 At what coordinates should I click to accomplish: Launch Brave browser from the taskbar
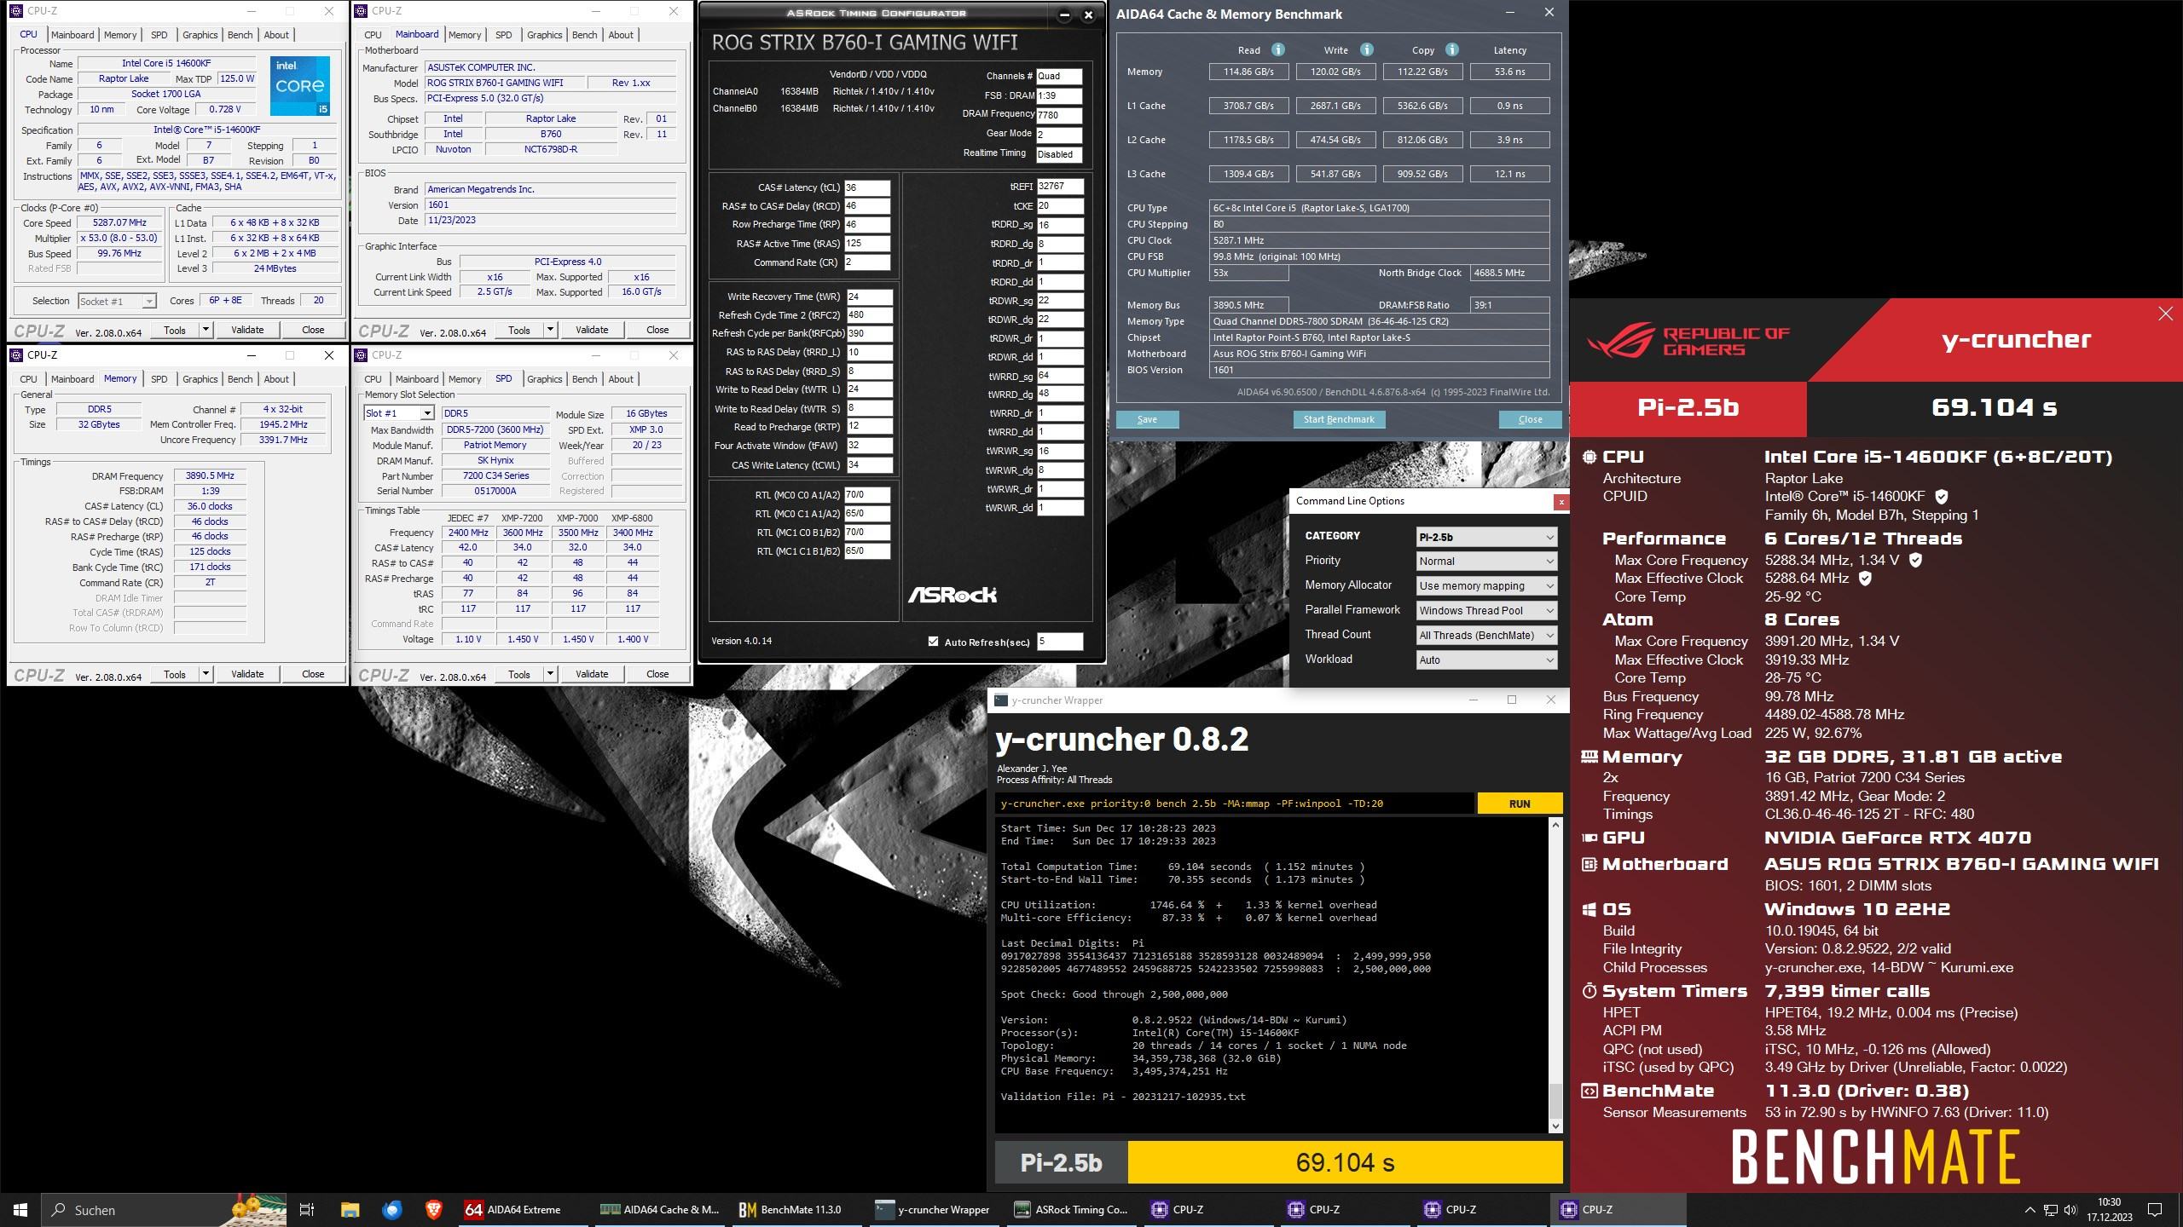[433, 1209]
